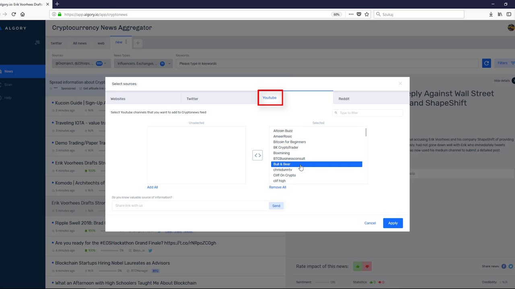Bookmark this page with star
Image resolution: width=515 pixels, height=289 pixels.
(367, 14)
